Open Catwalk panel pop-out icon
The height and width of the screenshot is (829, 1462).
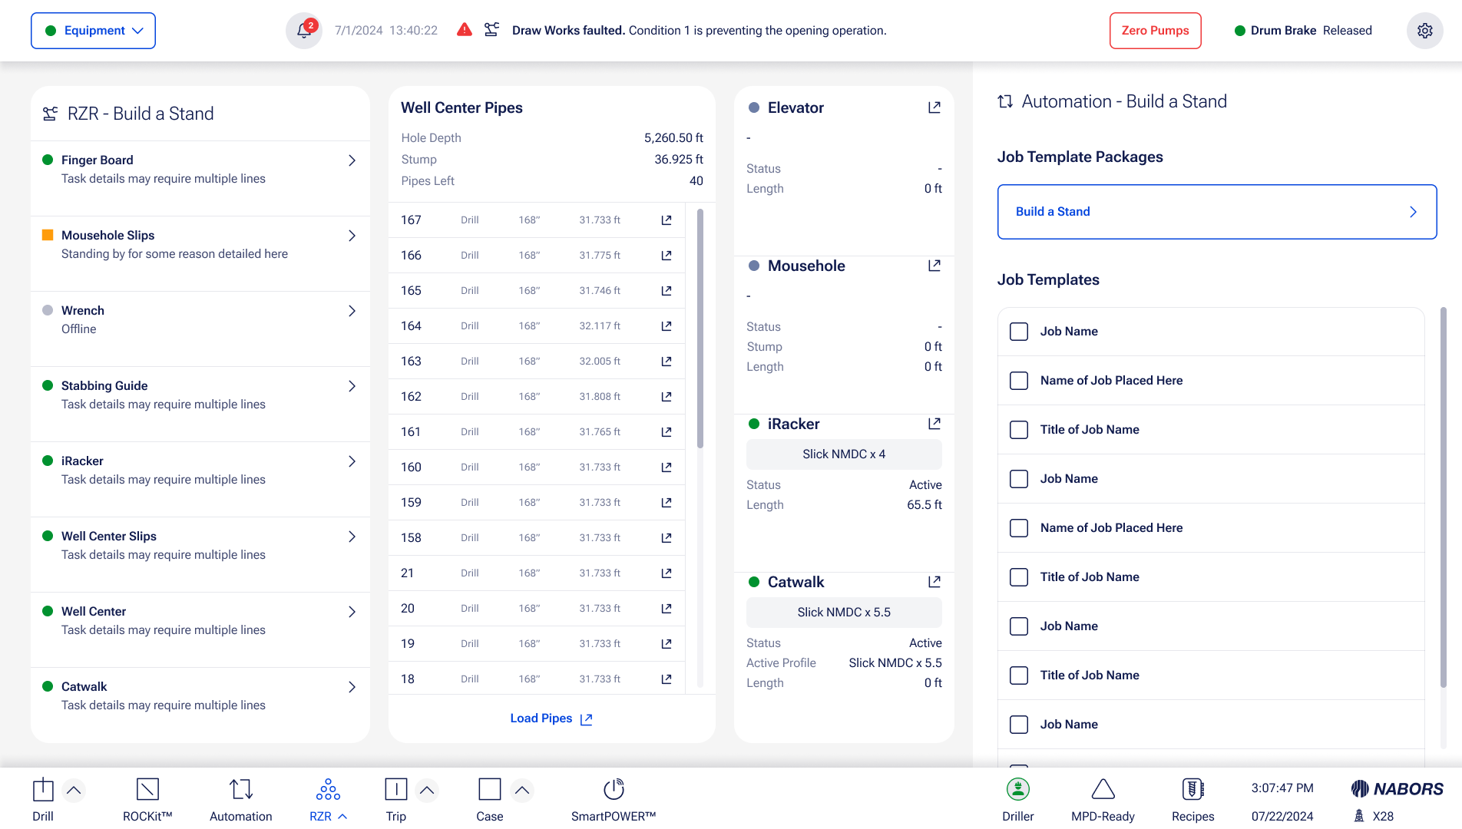pos(934,582)
